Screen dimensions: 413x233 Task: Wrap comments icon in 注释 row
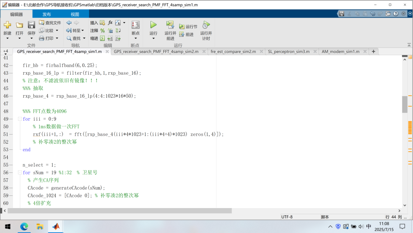click(118, 31)
